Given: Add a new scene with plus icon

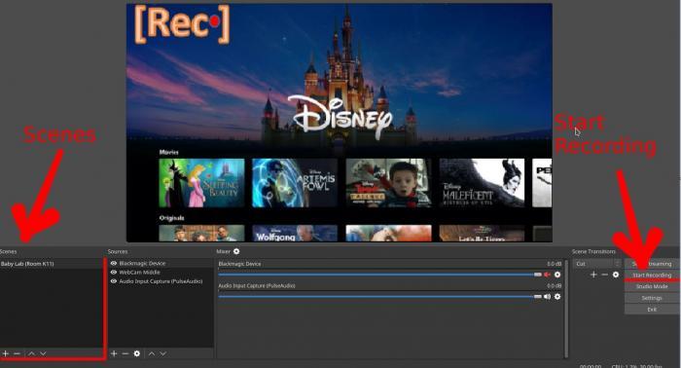Looking at the screenshot, I should (5, 353).
